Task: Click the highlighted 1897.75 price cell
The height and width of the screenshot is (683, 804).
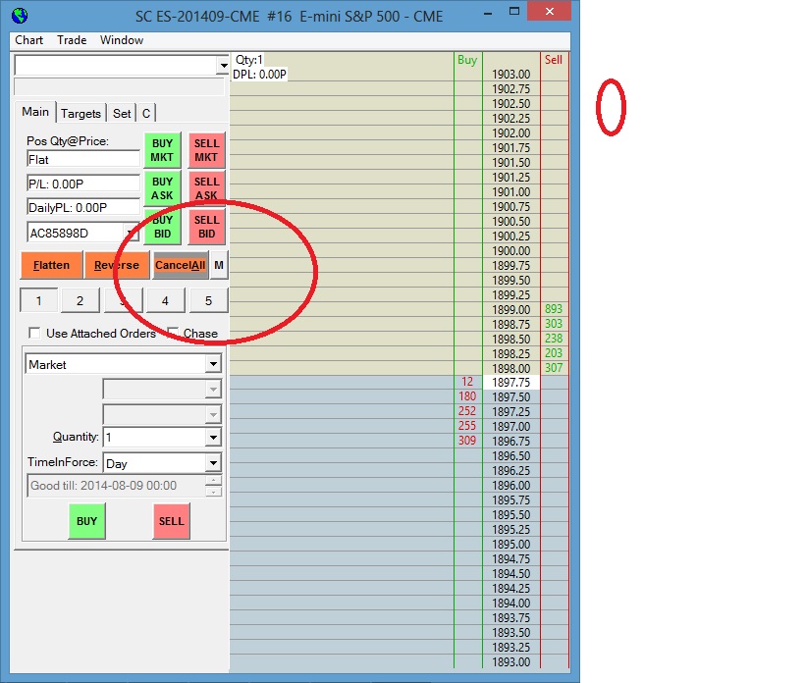Action: coord(510,383)
